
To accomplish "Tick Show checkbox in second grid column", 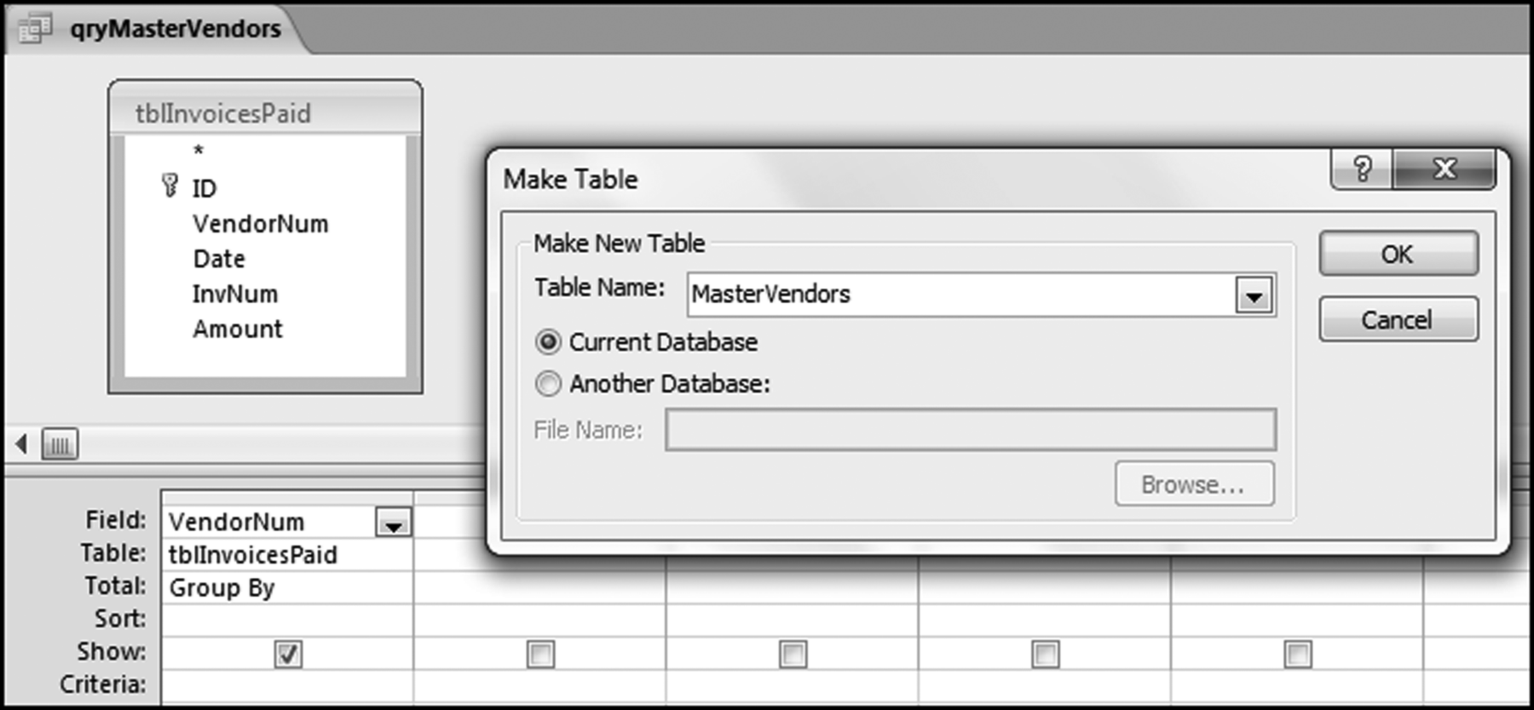I will click(540, 654).
